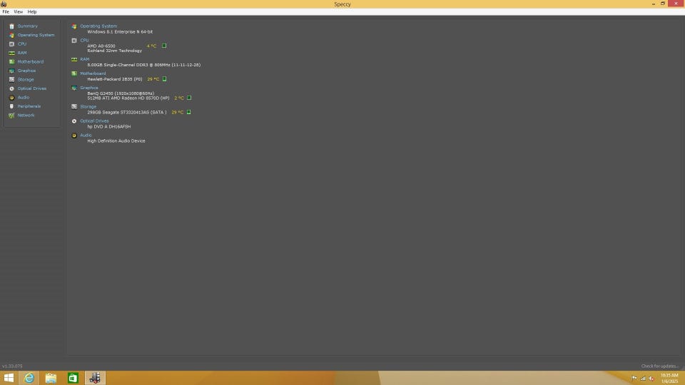Click '298GB Seagate ST3320413AS' drive text
The width and height of the screenshot is (685, 385).
(127, 113)
